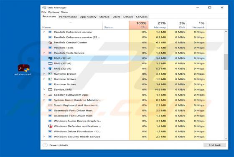Expand the RMS (32 bit) 5,3 MB row
This screenshot has width=234, height=157.
click(x=44, y=68)
